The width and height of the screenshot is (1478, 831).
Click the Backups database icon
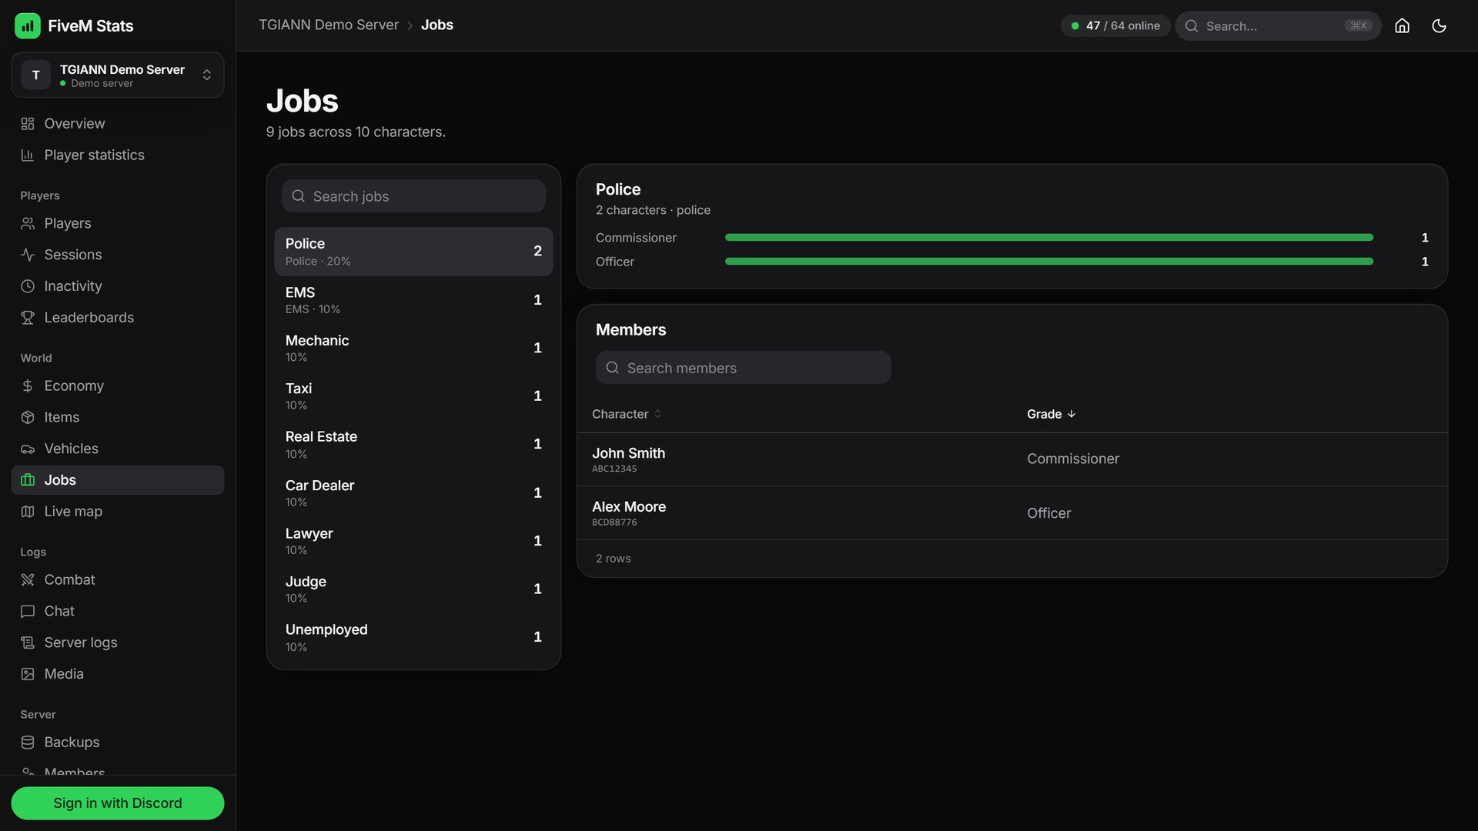(x=28, y=743)
